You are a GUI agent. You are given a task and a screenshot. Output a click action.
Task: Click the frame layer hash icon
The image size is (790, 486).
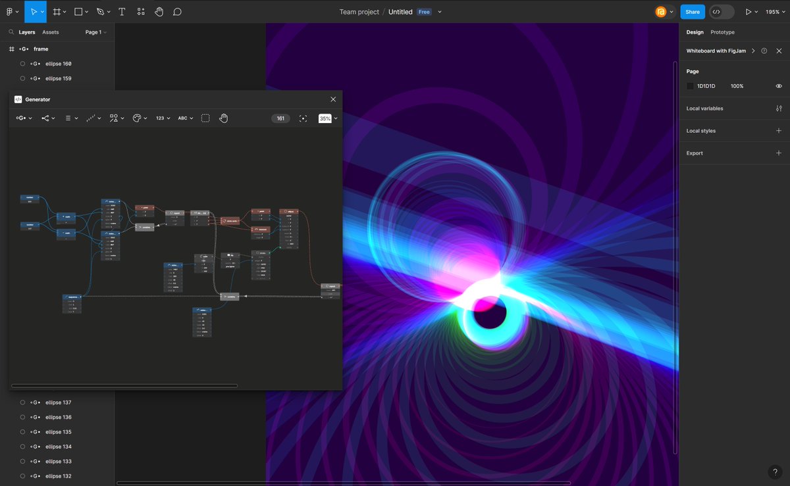point(11,49)
